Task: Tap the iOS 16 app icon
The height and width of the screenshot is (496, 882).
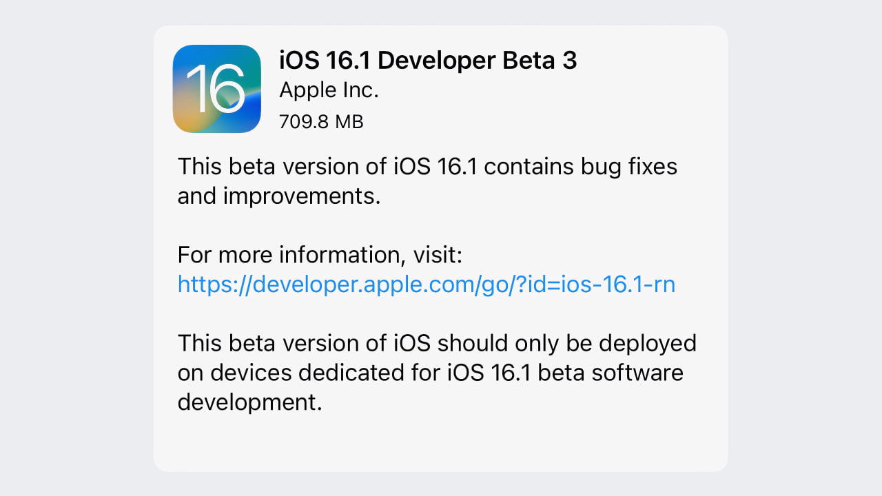Action: click(216, 89)
